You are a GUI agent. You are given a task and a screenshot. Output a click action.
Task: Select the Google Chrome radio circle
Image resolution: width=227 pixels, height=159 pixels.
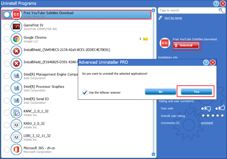pos(7,39)
